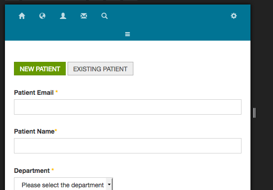The width and height of the screenshot is (273, 190).
Task: Open the envelope messages icon
Action: pos(84,16)
